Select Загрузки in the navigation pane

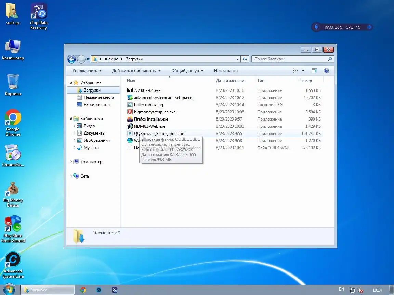point(93,90)
